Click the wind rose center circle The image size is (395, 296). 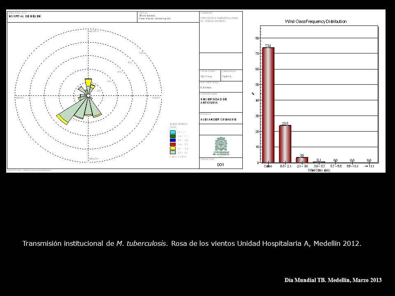point(88,96)
